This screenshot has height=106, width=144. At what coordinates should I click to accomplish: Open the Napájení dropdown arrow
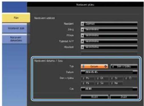pos(82,24)
